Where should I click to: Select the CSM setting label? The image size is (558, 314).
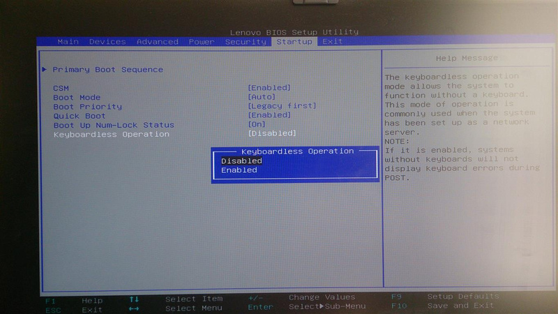pyautogui.click(x=61, y=88)
